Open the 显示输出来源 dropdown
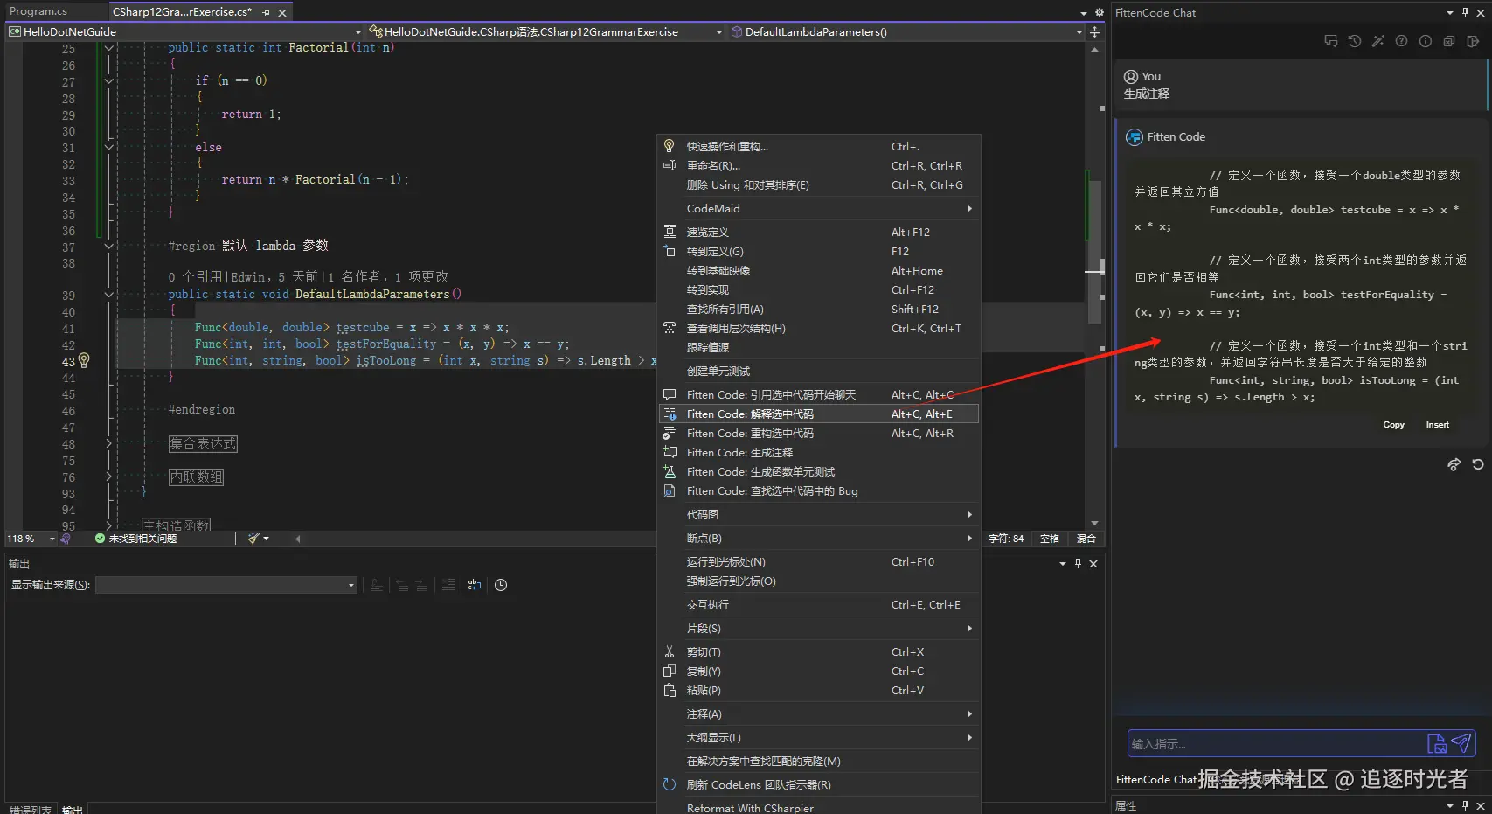 (x=226, y=585)
